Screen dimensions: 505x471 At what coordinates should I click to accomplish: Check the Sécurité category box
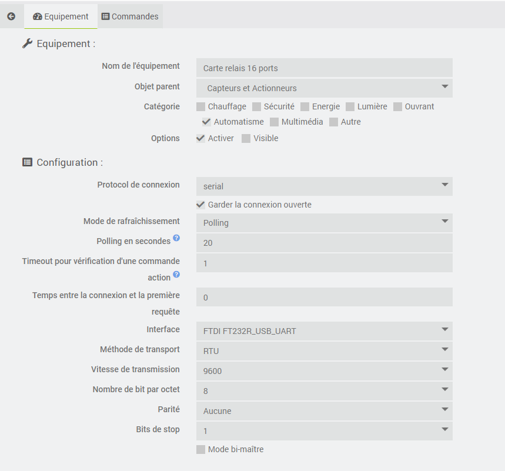[x=257, y=107]
